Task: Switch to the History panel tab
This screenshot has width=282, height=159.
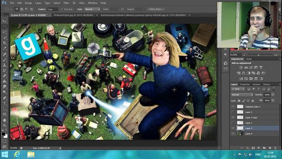Action: [x=266, y=84]
